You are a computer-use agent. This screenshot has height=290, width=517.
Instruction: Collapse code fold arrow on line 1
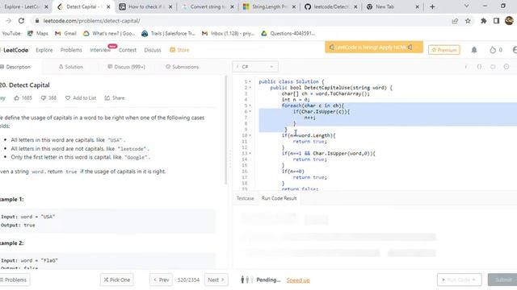tap(250, 81)
